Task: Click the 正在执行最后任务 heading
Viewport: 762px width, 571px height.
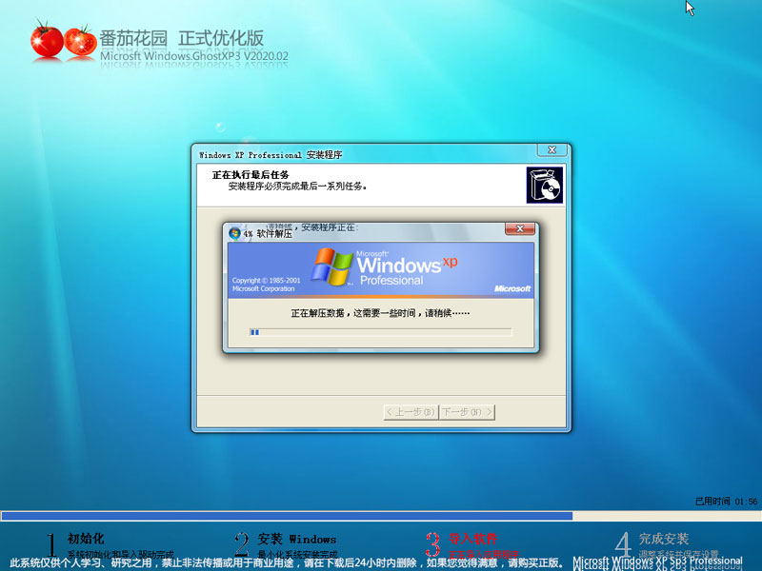Action: point(251,175)
